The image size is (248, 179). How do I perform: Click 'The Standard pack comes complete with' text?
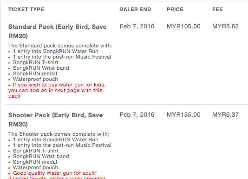tap(60, 46)
